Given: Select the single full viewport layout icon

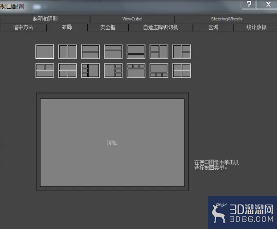Looking at the screenshot, I should coord(45,52).
